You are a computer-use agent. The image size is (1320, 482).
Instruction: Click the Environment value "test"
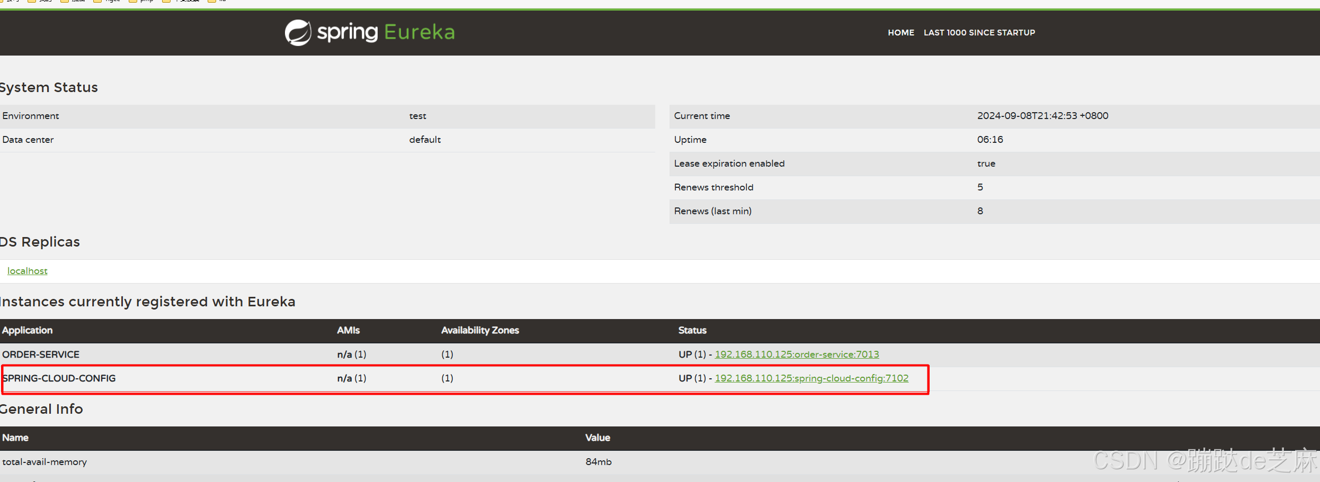click(417, 116)
